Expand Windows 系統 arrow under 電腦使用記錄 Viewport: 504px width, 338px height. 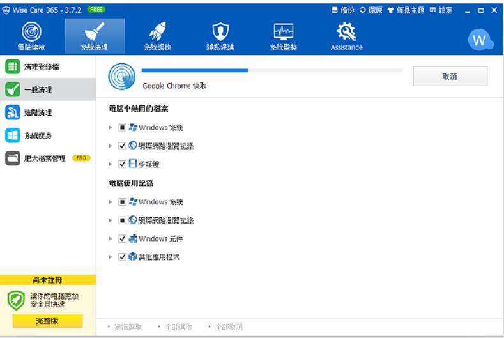111,202
